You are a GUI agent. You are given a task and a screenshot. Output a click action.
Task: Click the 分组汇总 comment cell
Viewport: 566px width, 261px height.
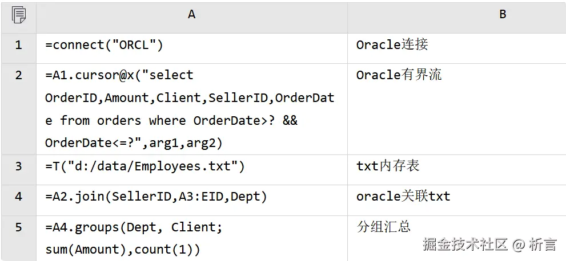click(x=384, y=227)
